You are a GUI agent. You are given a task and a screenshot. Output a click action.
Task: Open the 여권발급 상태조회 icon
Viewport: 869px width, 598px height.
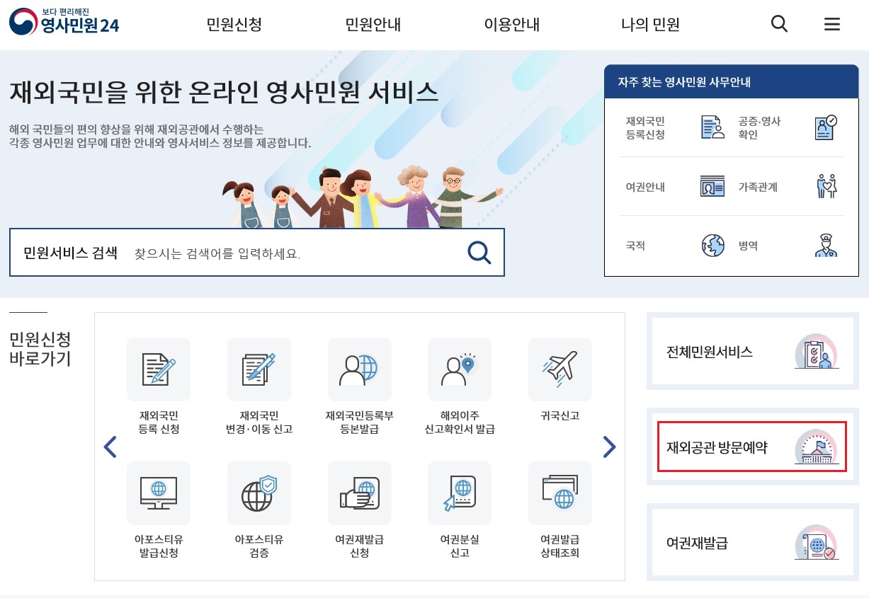click(560, 493)
